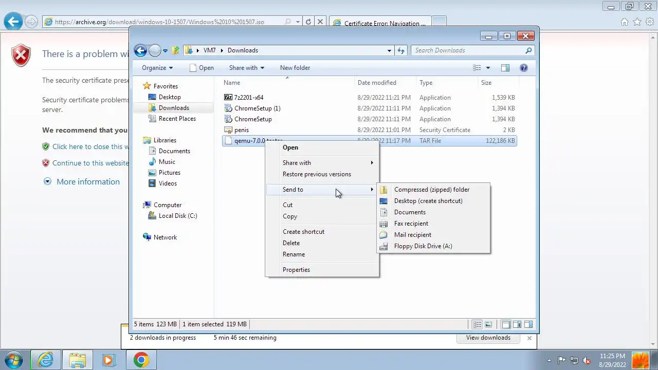
Task: Click the Change your view icon
Action: point(477,68)
